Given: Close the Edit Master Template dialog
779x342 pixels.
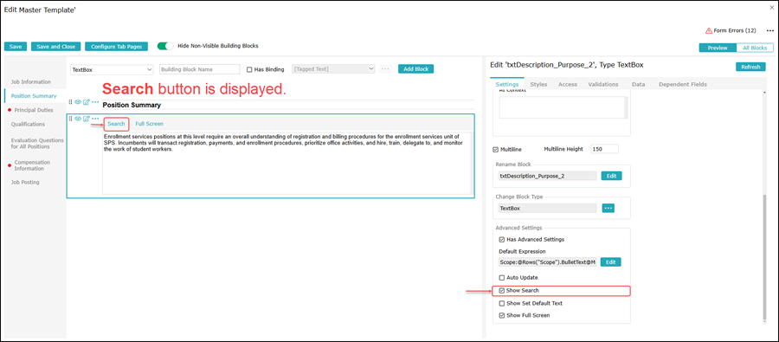Looking at the screenshot, I should [771, 8].
